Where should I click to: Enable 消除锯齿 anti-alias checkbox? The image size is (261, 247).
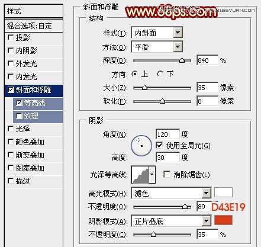[x=167, y=175]
